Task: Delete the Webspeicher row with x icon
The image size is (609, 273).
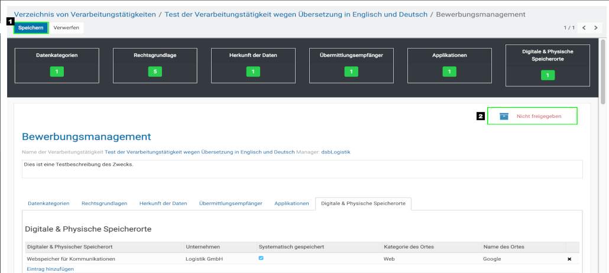Action: tap(569, 259)
